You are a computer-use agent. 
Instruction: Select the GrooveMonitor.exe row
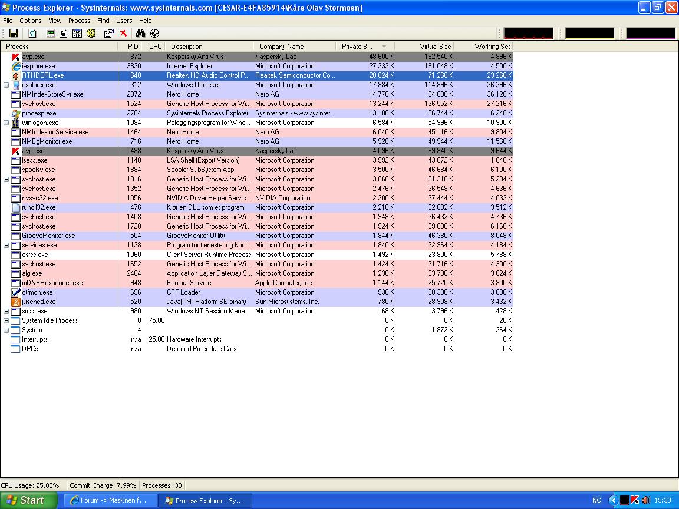click(256, 236)
